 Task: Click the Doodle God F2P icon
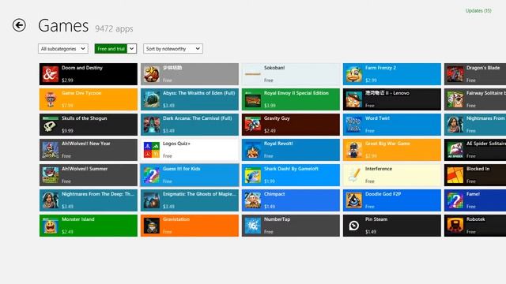click(x=354, y=200)
